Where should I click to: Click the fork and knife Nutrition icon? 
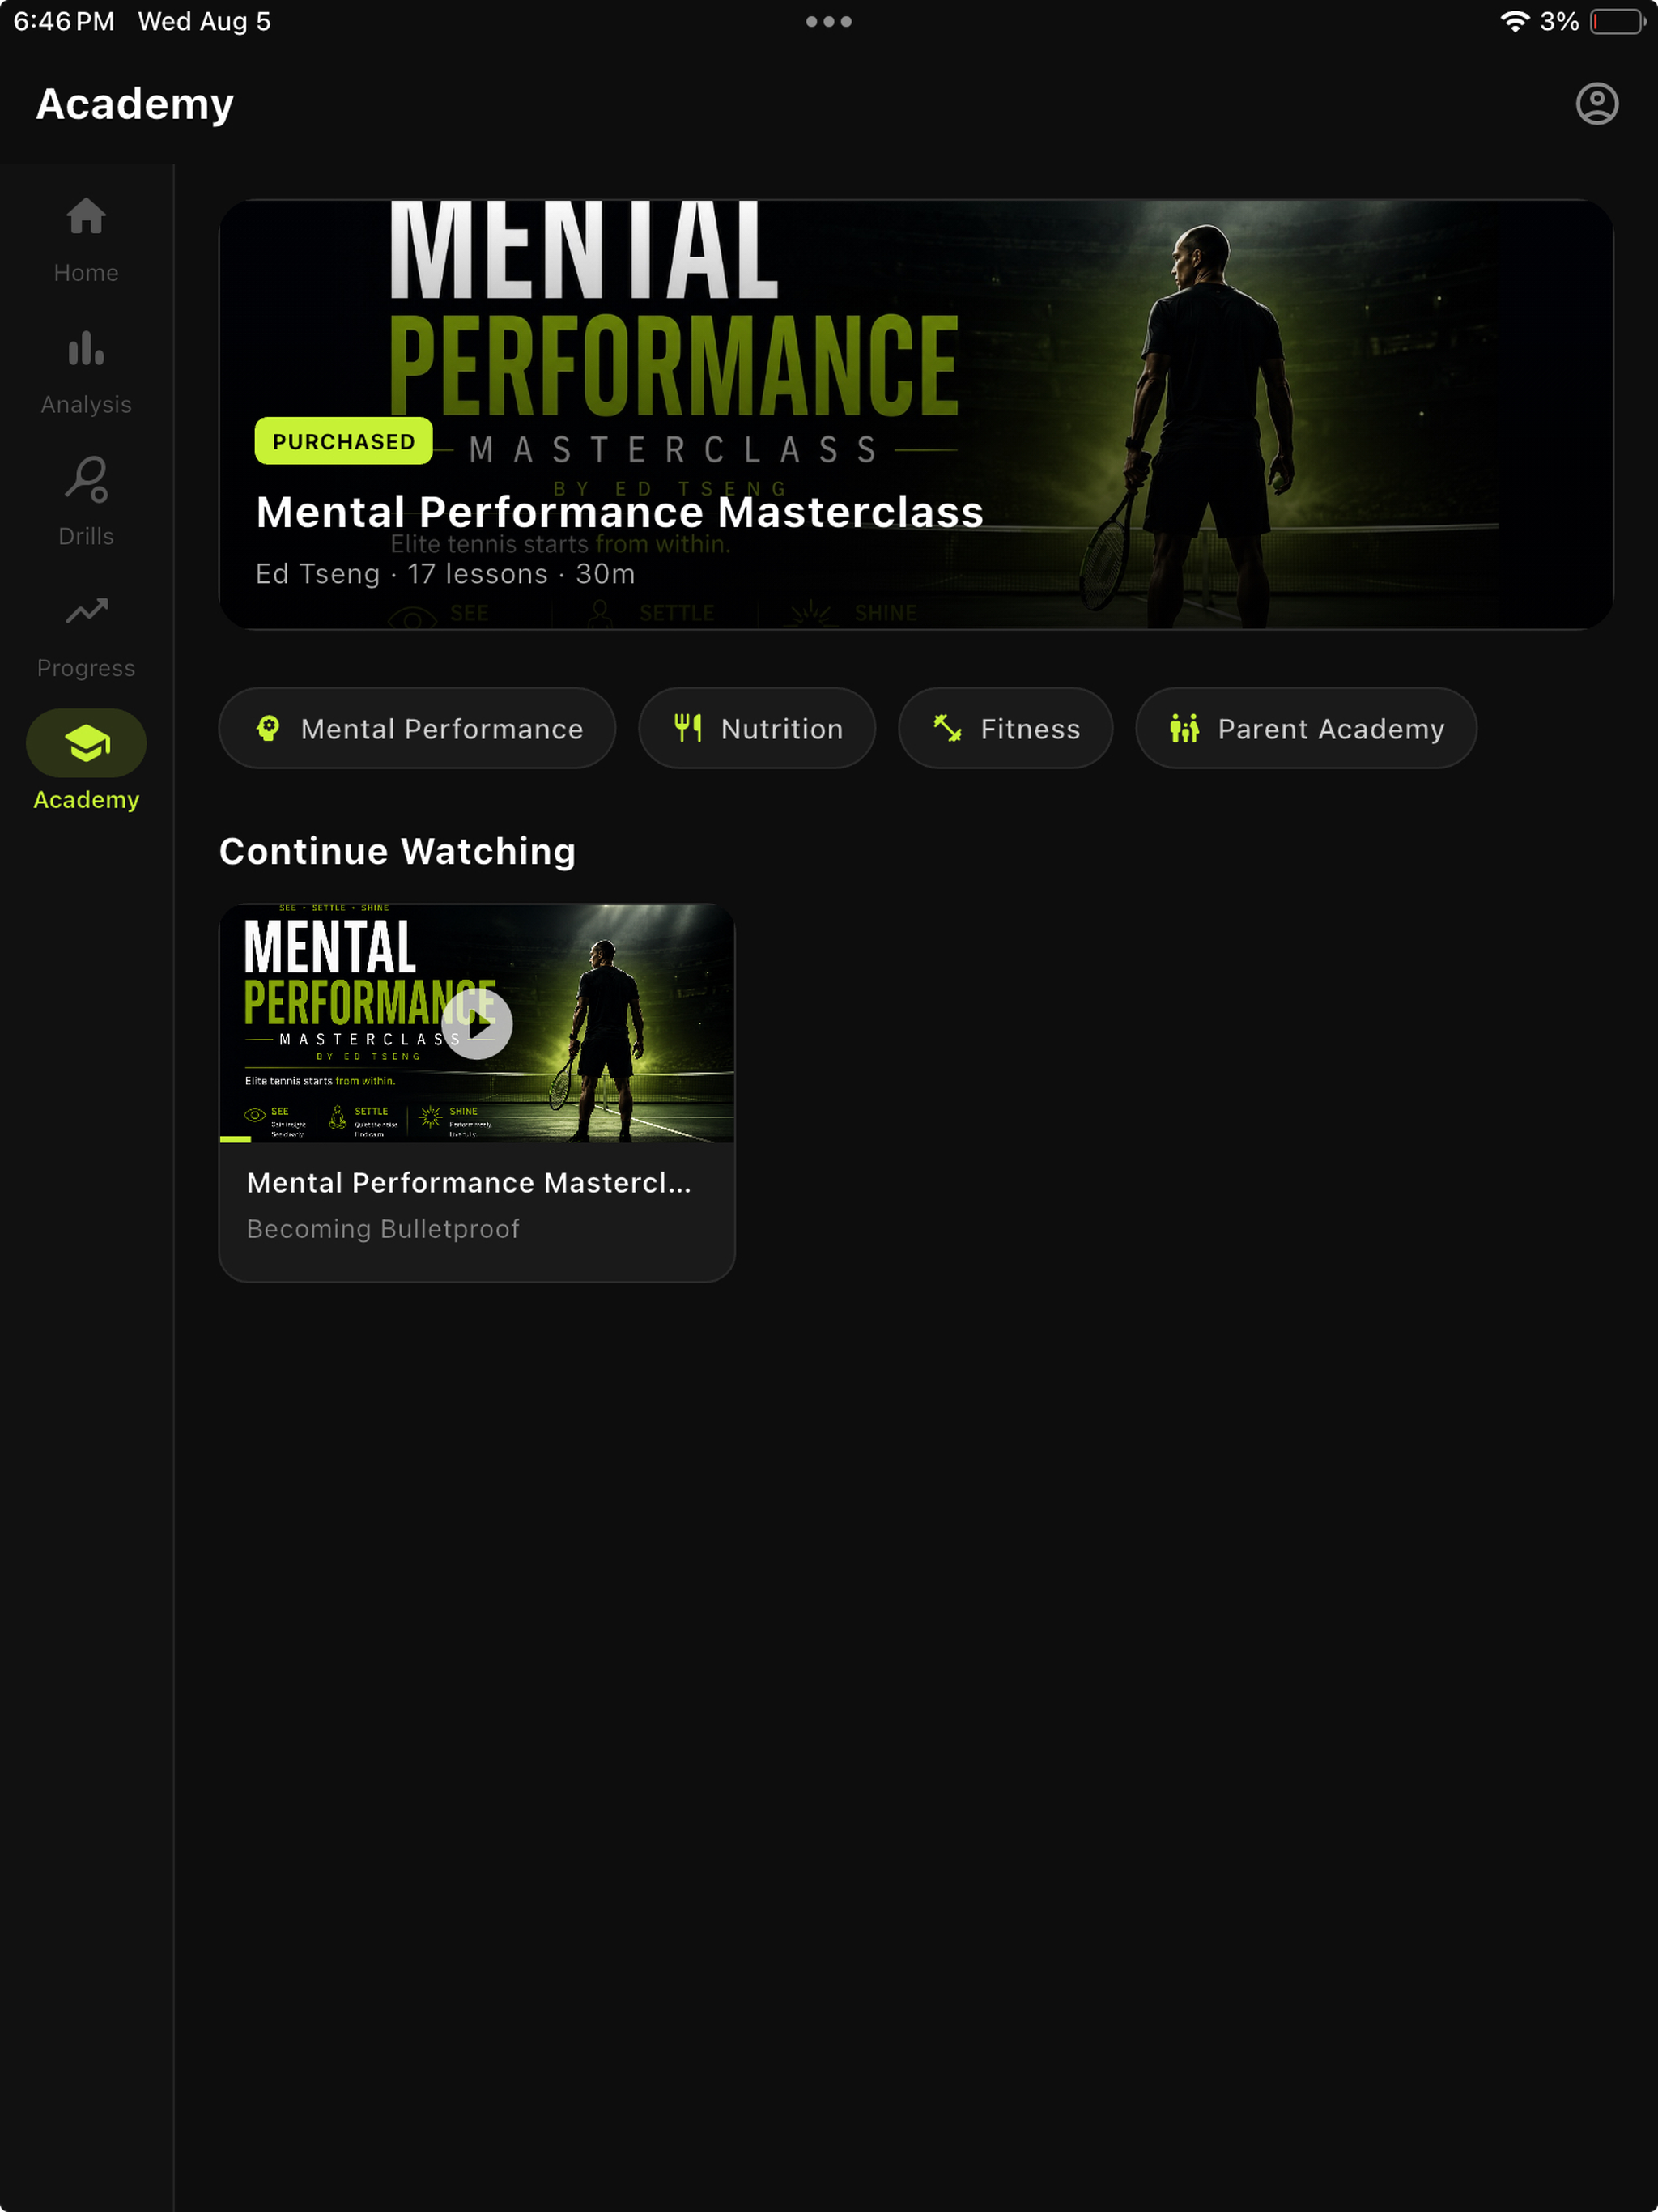point(688,728)
